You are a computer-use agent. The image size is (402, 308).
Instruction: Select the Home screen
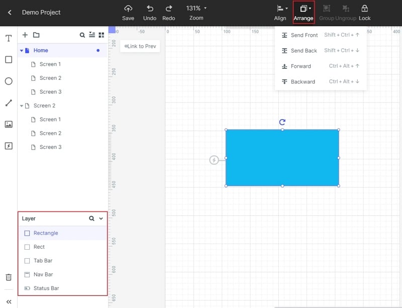click(x=62, y=50)
